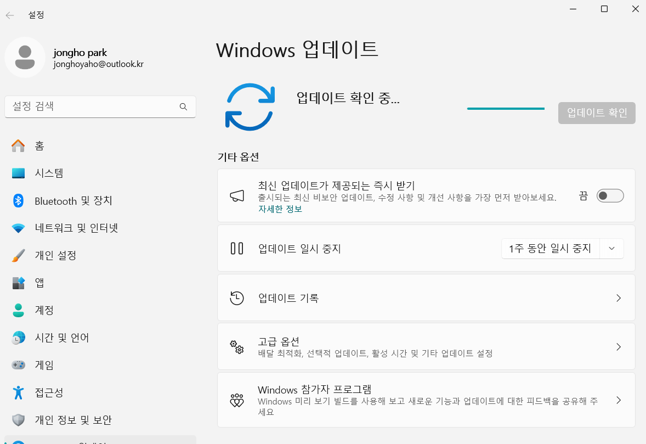Click the Windows 업데이트 page title
The image size is (646, 444).
297,50
